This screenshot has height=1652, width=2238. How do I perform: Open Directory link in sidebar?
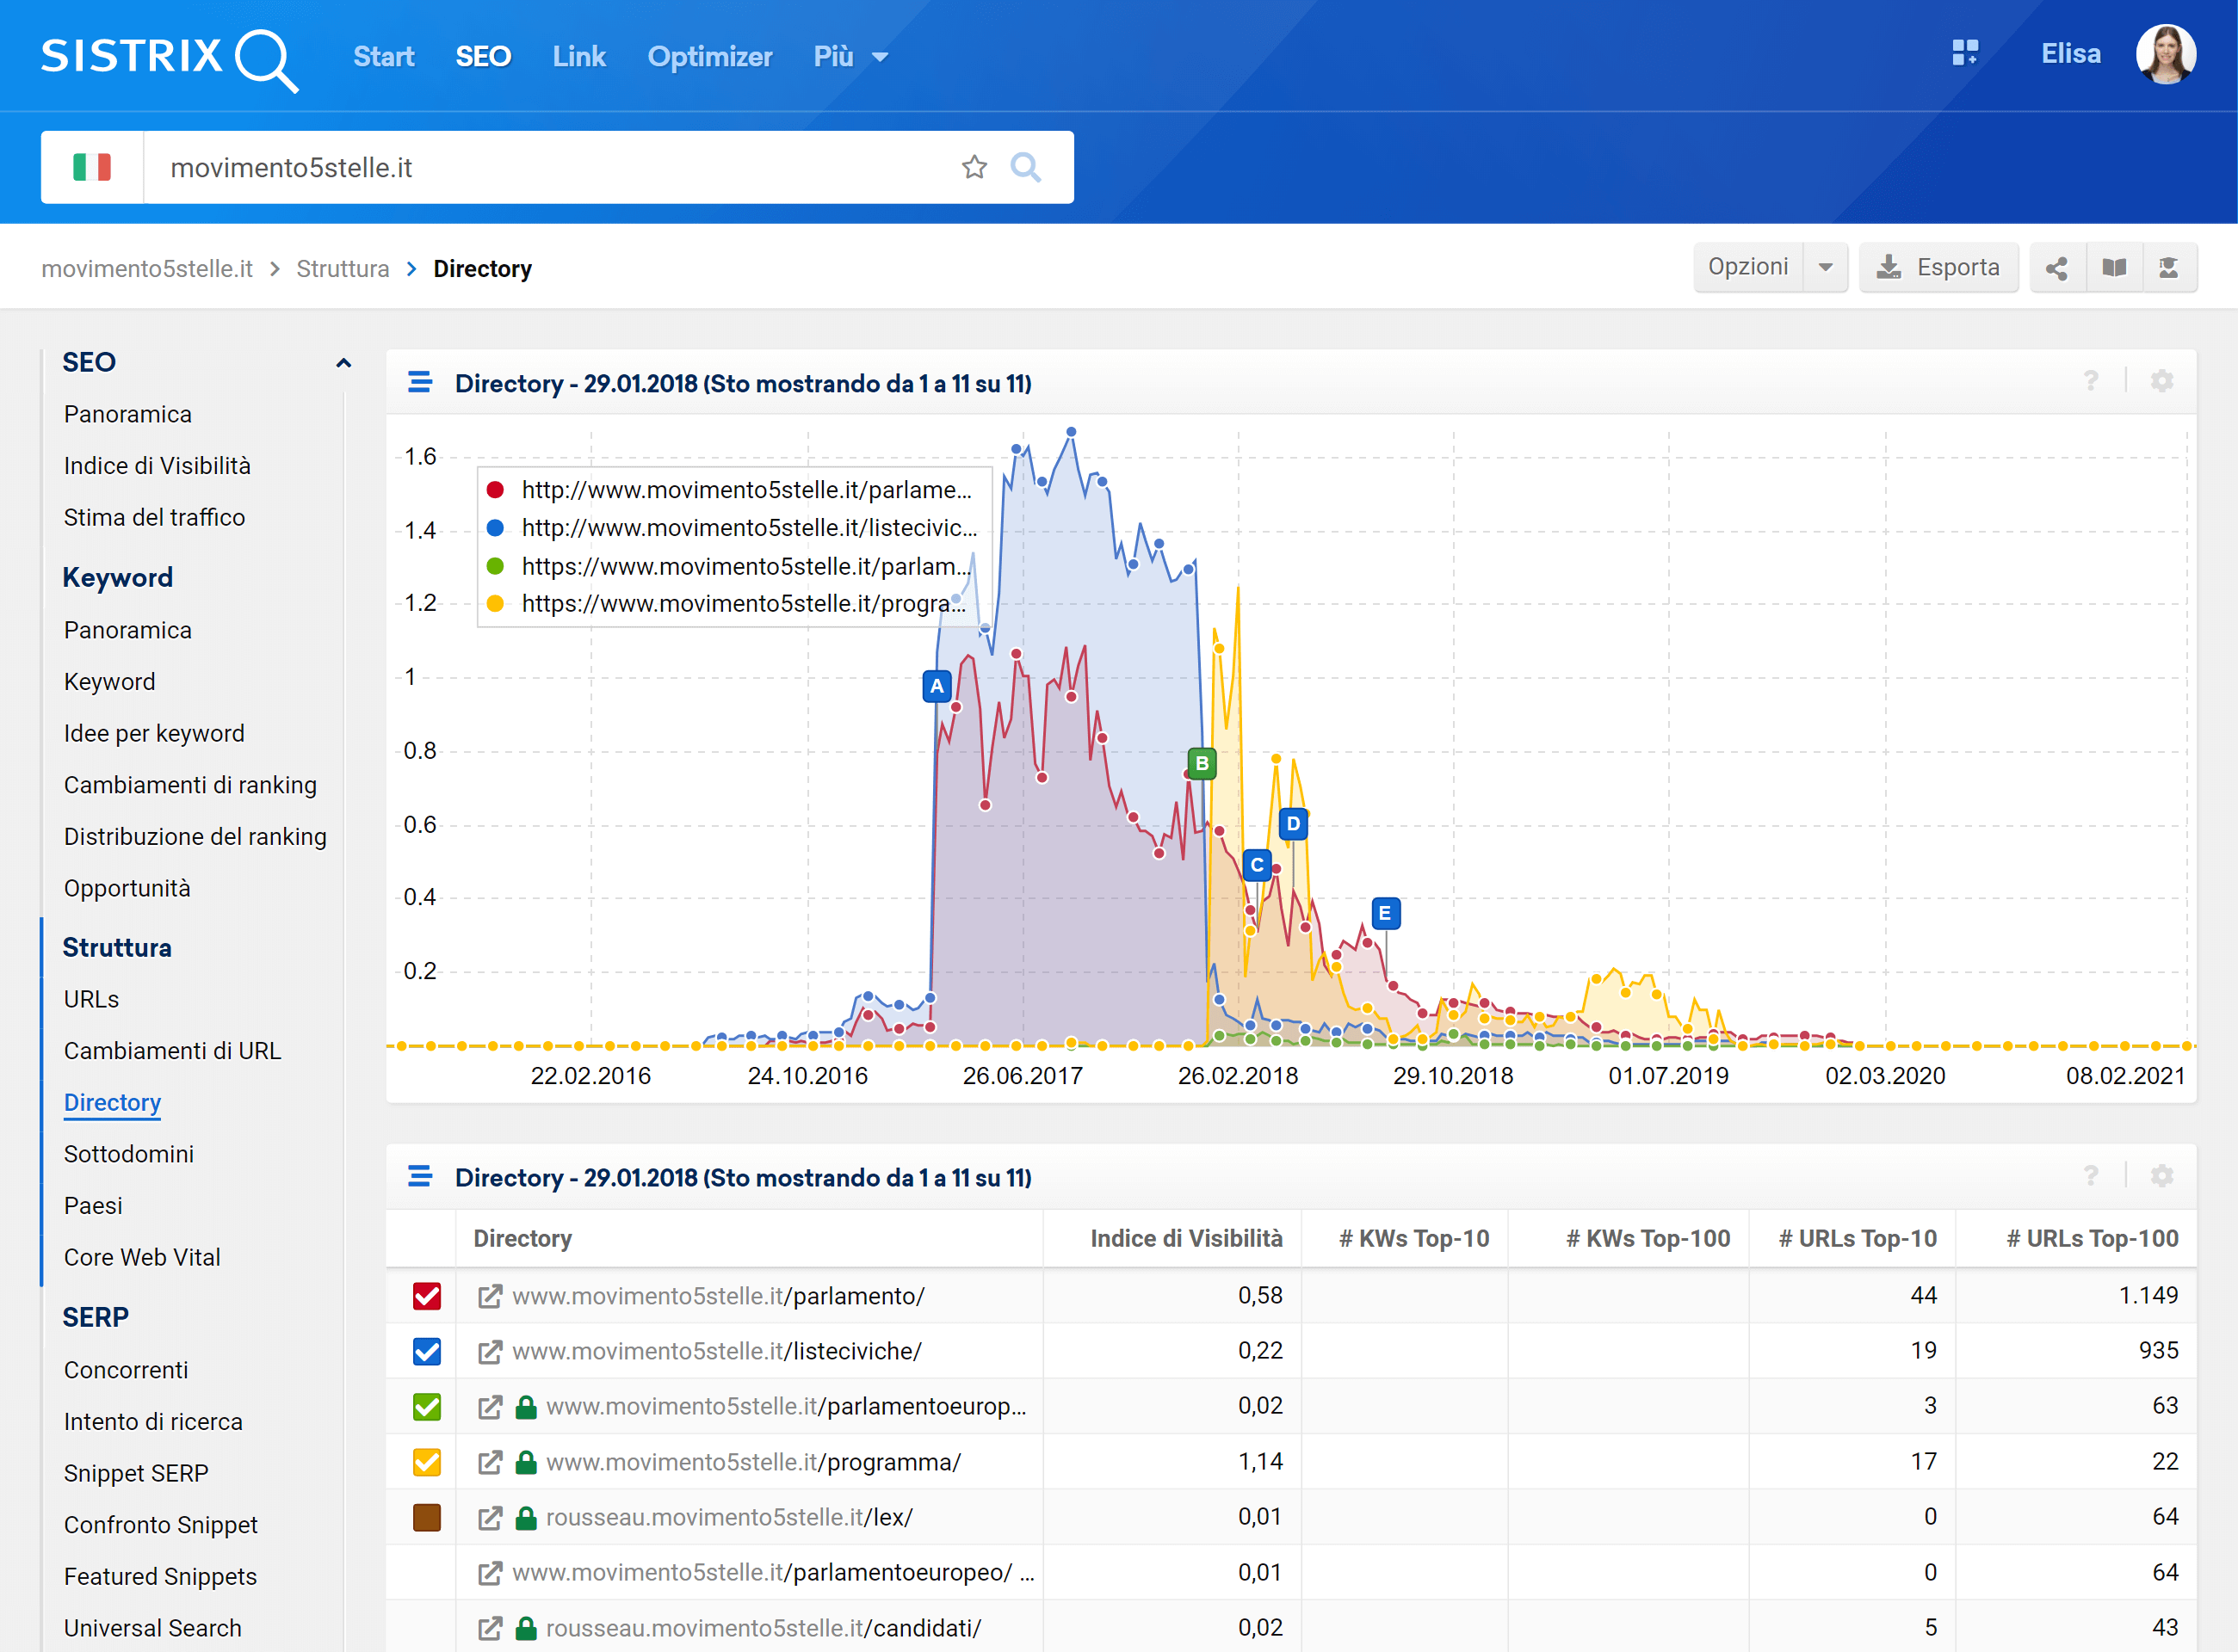(112, 1102)
